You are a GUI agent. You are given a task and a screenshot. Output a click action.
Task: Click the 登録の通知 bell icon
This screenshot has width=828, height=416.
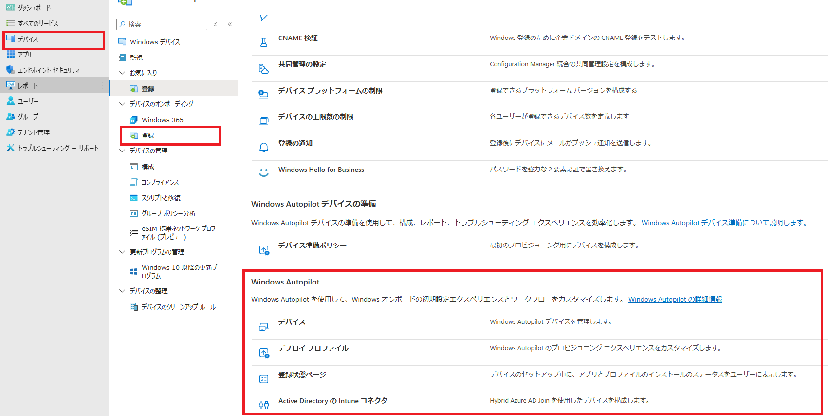(x=264, y=147)
